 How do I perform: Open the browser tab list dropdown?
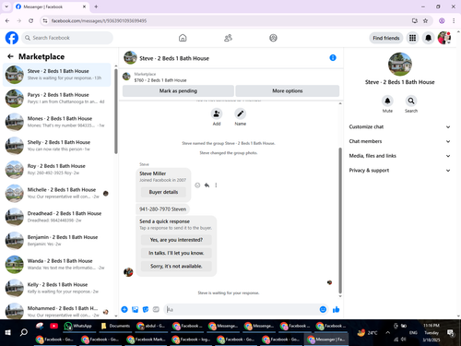[x=6, y=6]
